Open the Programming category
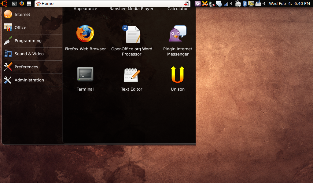Viewport: 313px width, 183px height. (28, 41)
